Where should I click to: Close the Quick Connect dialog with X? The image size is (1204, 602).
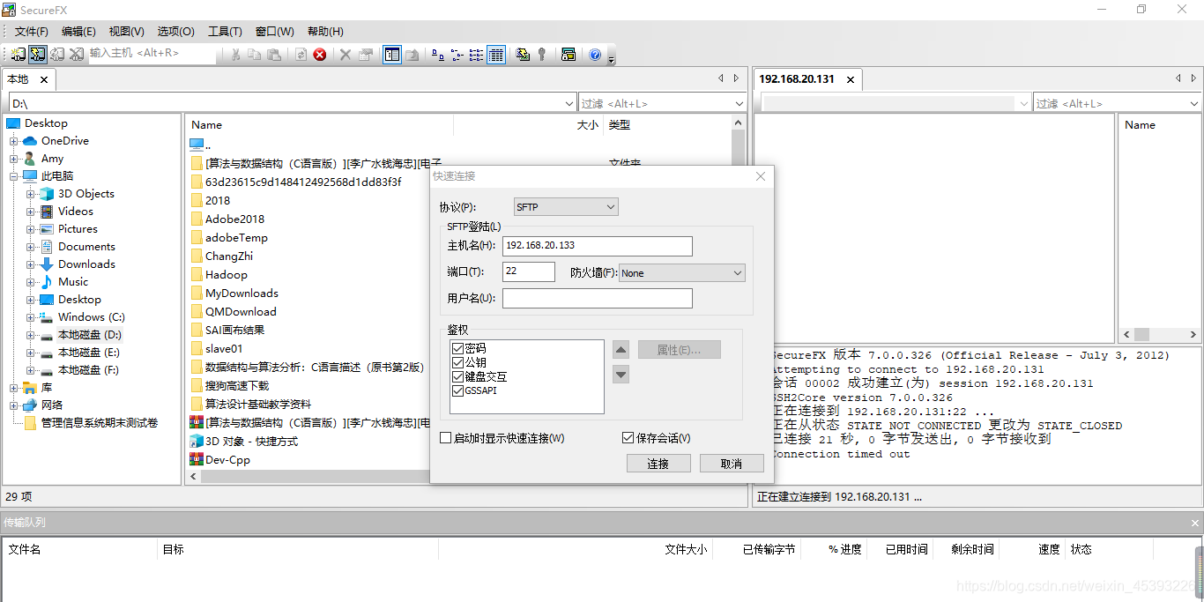pyautogui.click(x=761, y=176)
